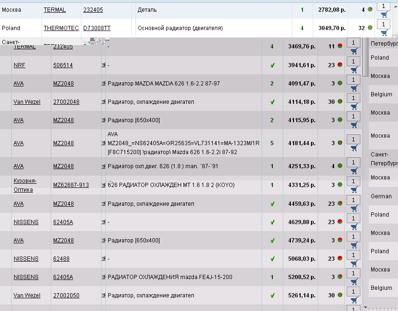This screenshot has width=398, height=311.
Task: Click the description Основной радиатор (двигателя)
Action: tap(180, 28)
